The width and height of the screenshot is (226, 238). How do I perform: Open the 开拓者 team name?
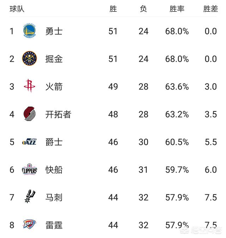point(58,114)
